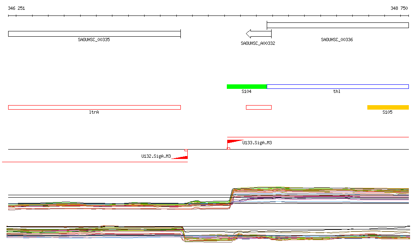The image size is (417, 249).
Task: Click the U132.SigA.M3 promoter flag
Action: (180, 157)
